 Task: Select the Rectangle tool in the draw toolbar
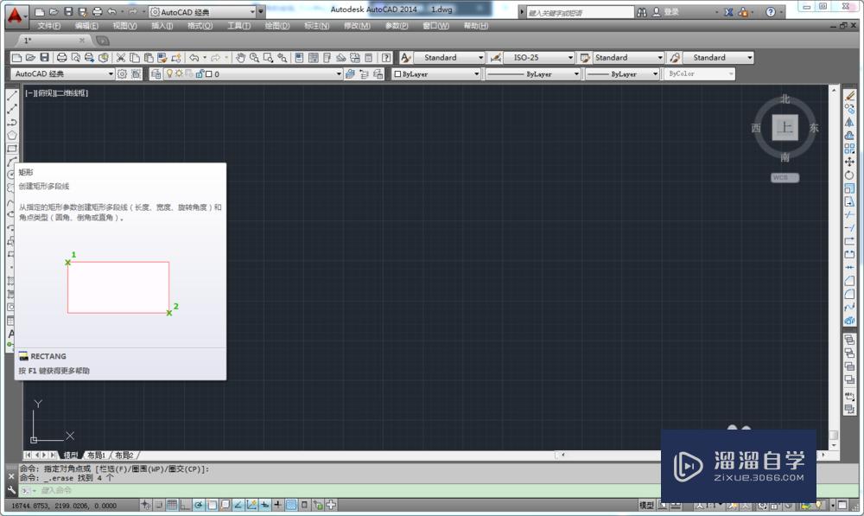click(x=11, y=149)
